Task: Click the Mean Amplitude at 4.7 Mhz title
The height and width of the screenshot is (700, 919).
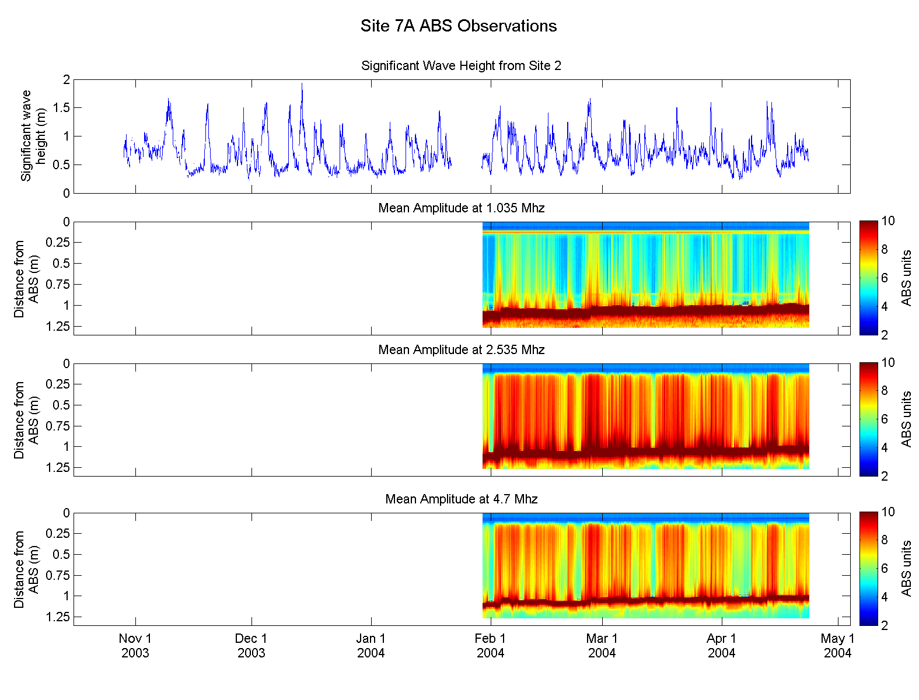Action: tap(461, 499)
